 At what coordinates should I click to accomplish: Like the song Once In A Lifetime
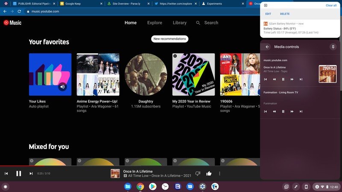(209, 174)
